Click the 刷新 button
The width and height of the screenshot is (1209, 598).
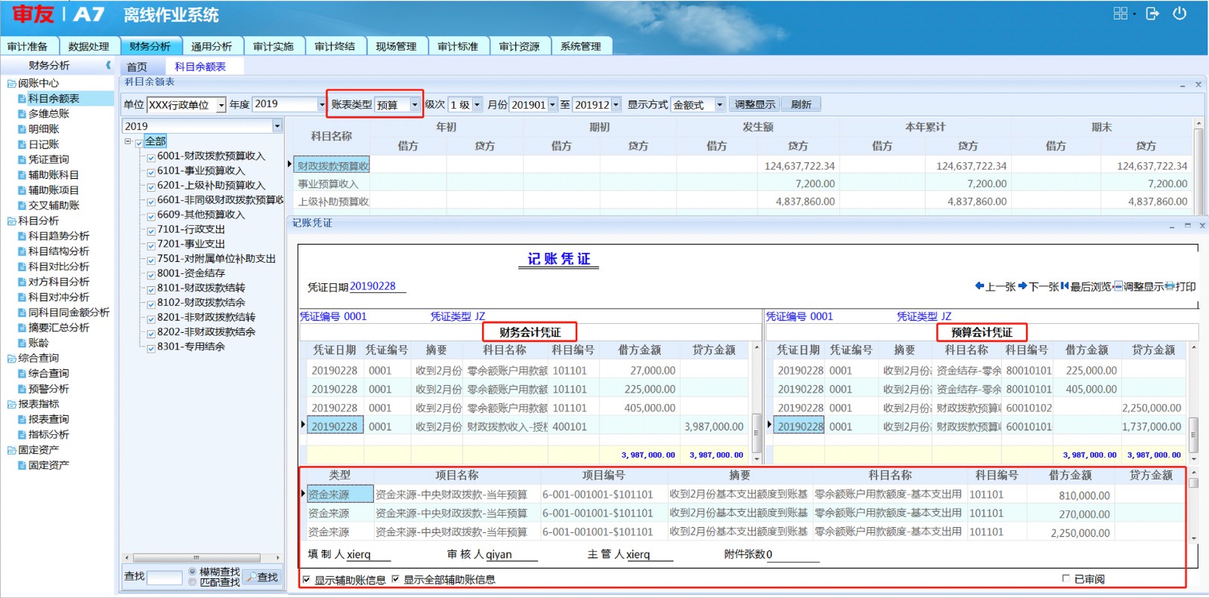pyautogui.click(x=801, y=105)
